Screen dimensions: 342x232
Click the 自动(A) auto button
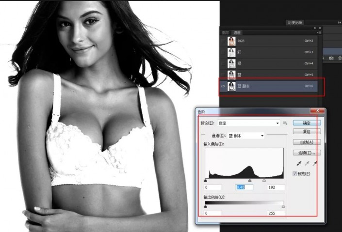307,142
